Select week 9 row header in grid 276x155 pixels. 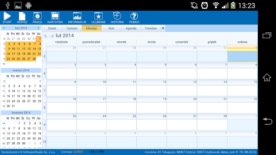[45, 125]
